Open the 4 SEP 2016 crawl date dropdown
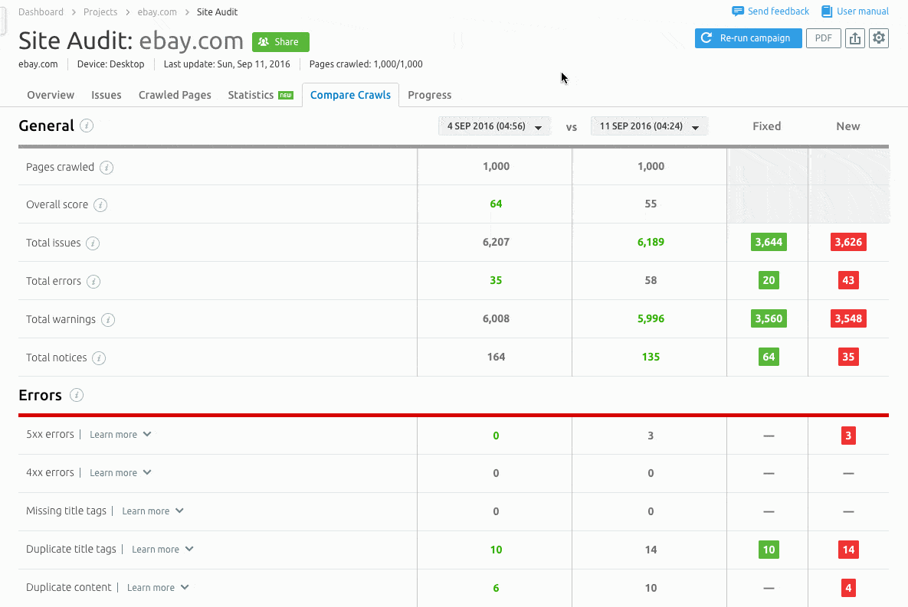Screen dimensions: 908x607 (x=494, y=126)
